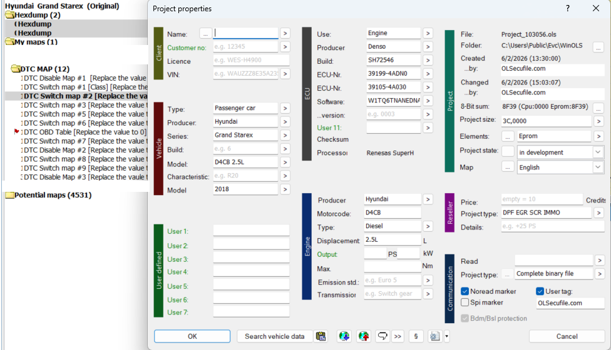Click the green User 11 label
The height and width of the screenshot is (350, 611).
tap(329, 127)
